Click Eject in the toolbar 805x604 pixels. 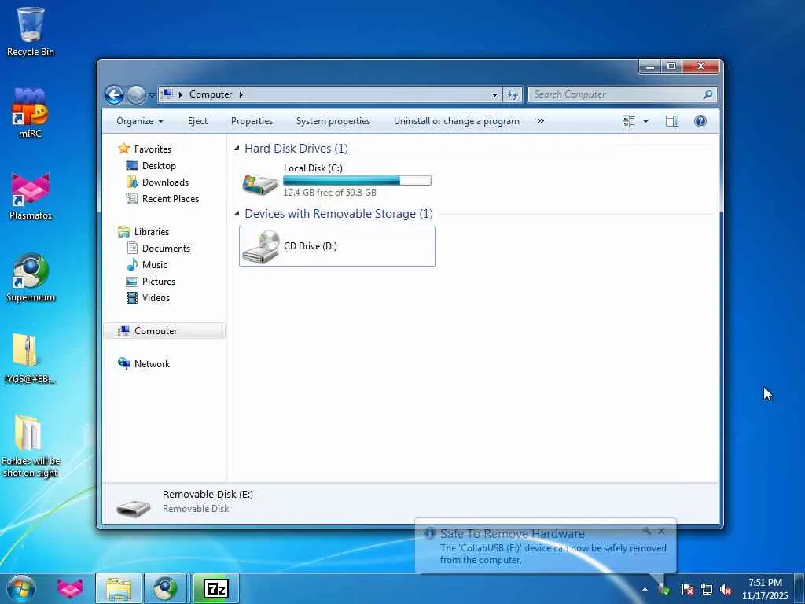(197, 121)
